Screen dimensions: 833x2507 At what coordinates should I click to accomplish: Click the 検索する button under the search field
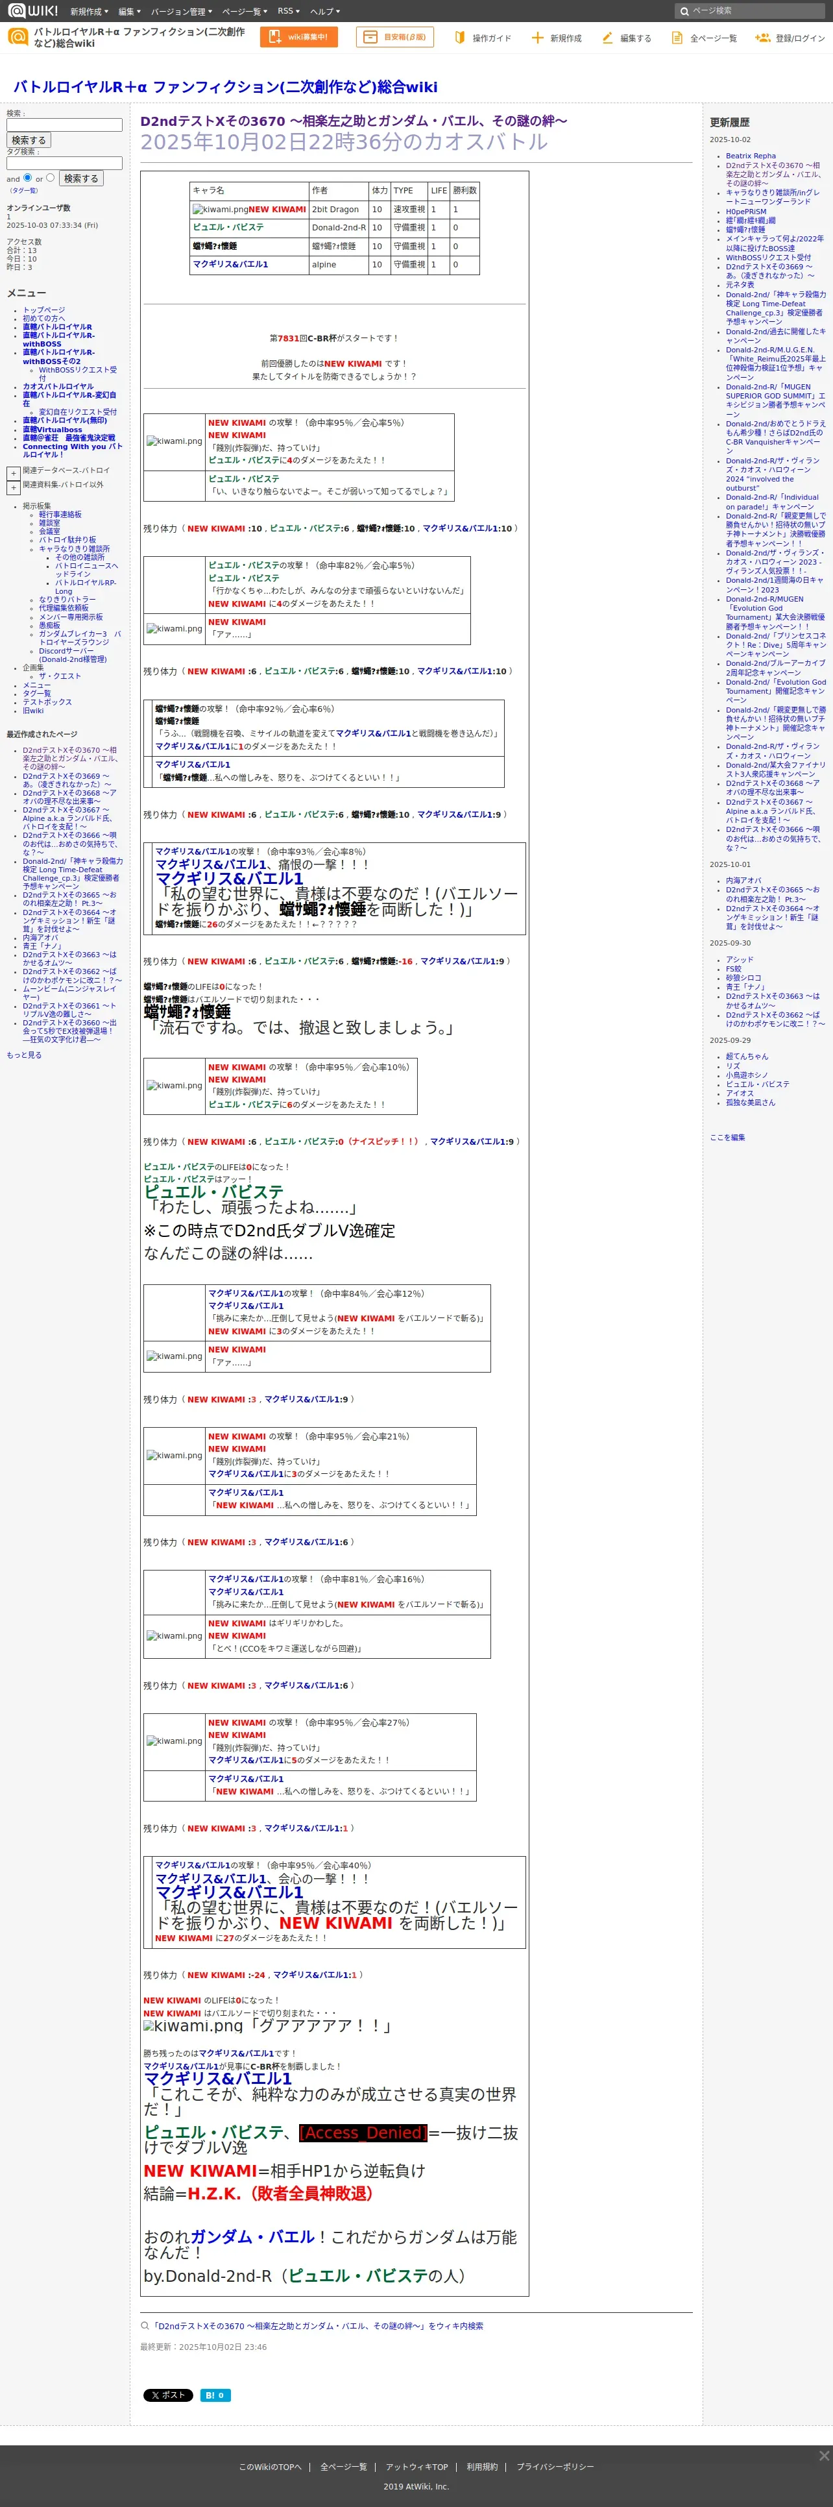click(x=29, y=140)
